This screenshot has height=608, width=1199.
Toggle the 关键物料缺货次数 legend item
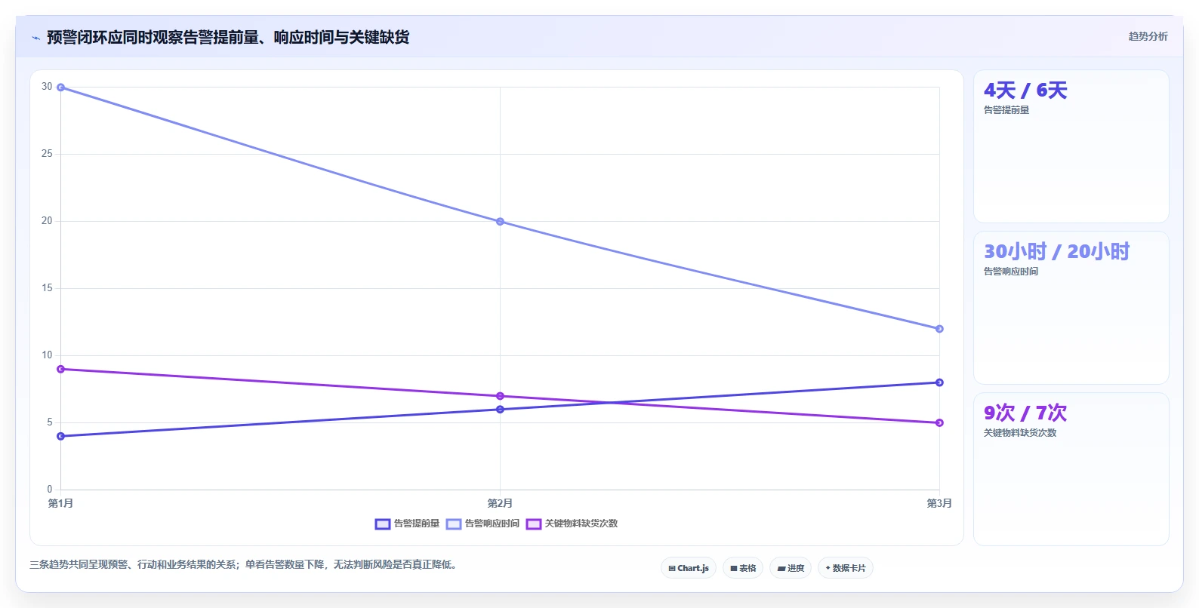572,524
